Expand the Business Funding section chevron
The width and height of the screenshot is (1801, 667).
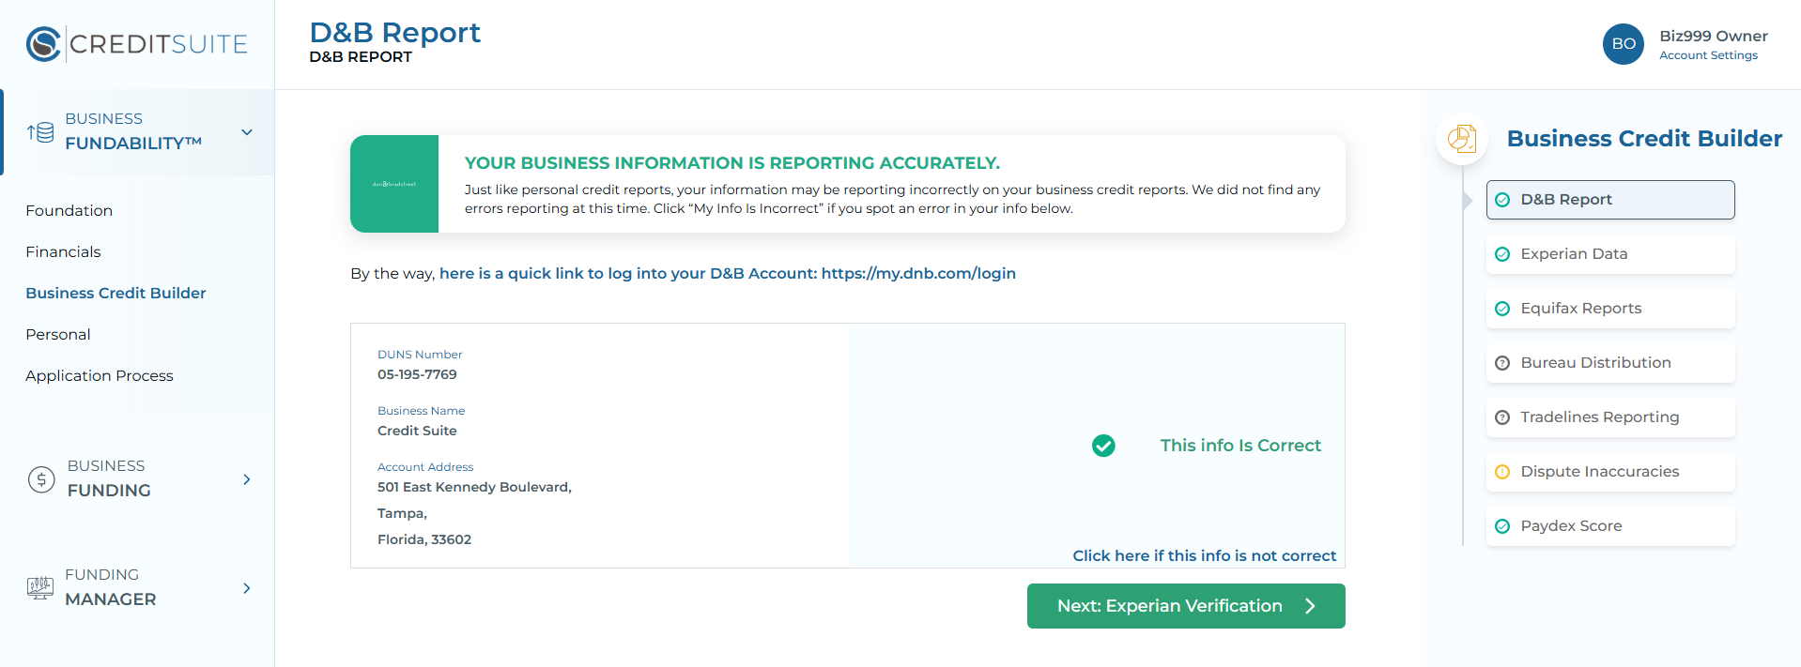click(x=247, y=479)
